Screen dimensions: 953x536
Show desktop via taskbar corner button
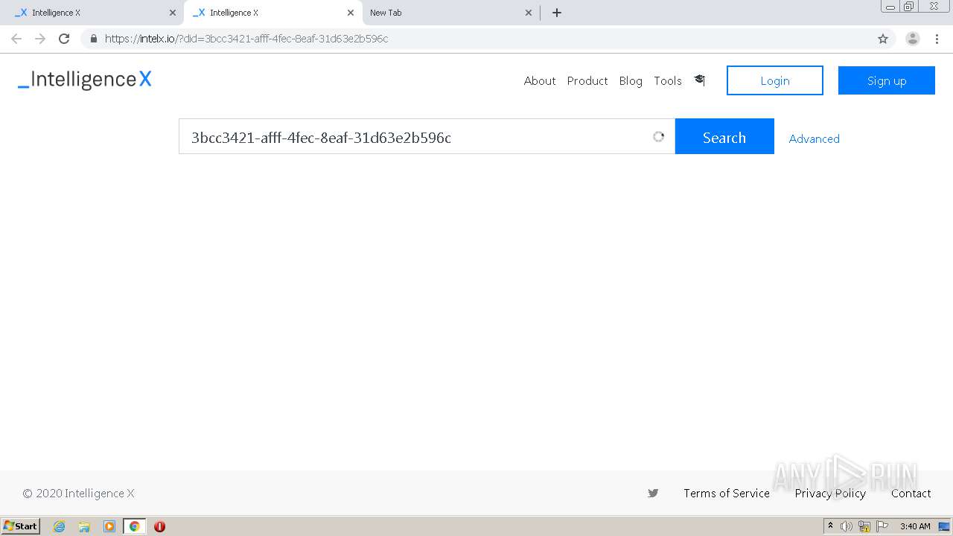coord(944,526)
